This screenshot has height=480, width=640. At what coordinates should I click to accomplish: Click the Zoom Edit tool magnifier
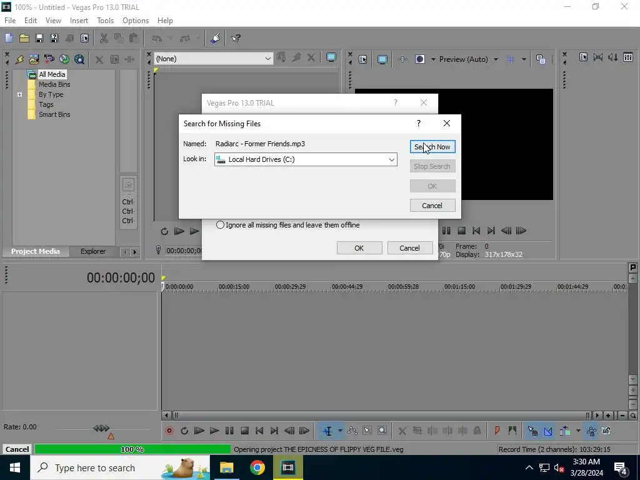click(382, 431)
